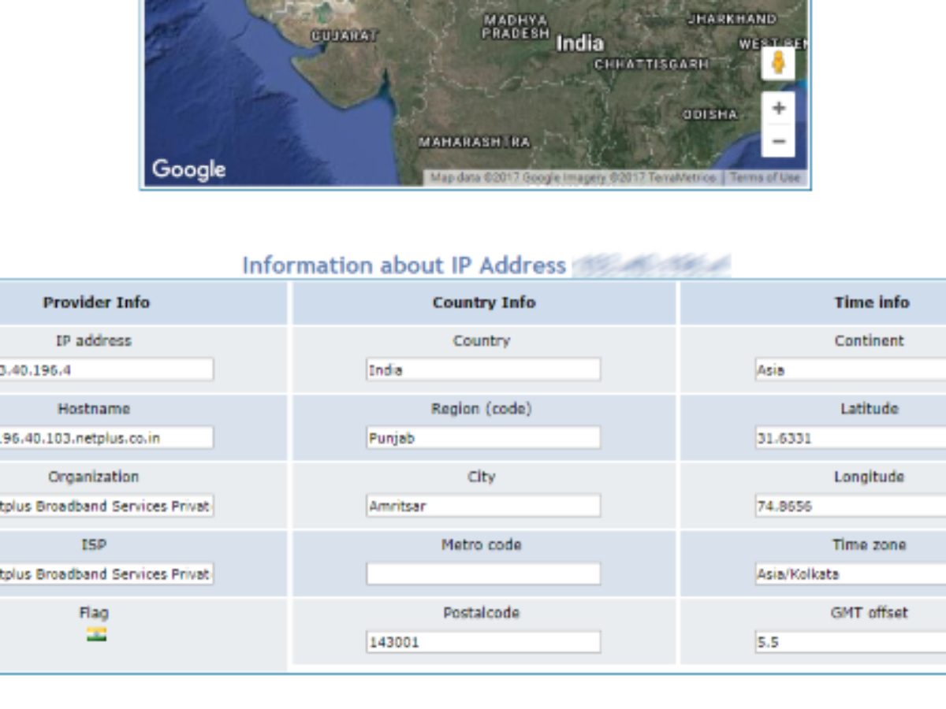Image resolution: width=946 pixels, height=709 pixels.
Task: Click the 'Continent' label
Action: coord(870,341)
